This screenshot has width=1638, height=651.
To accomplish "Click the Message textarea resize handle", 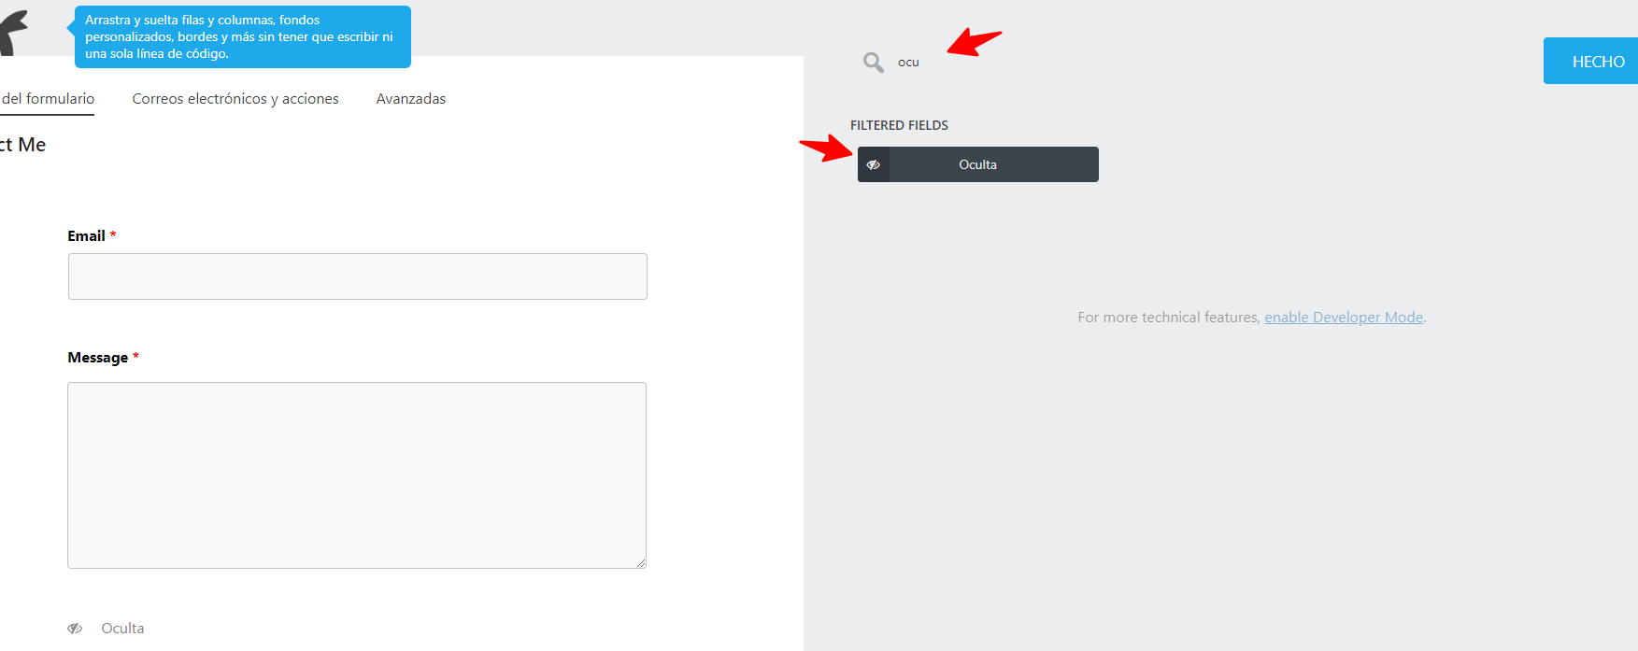I will coord(641,563).
